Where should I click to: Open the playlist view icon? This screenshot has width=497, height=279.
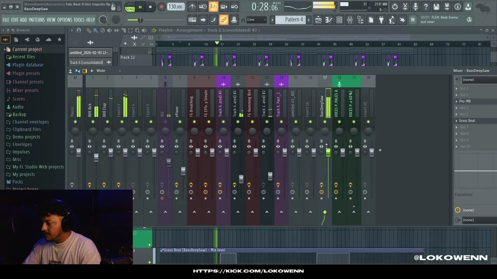[x=318, y=20]
